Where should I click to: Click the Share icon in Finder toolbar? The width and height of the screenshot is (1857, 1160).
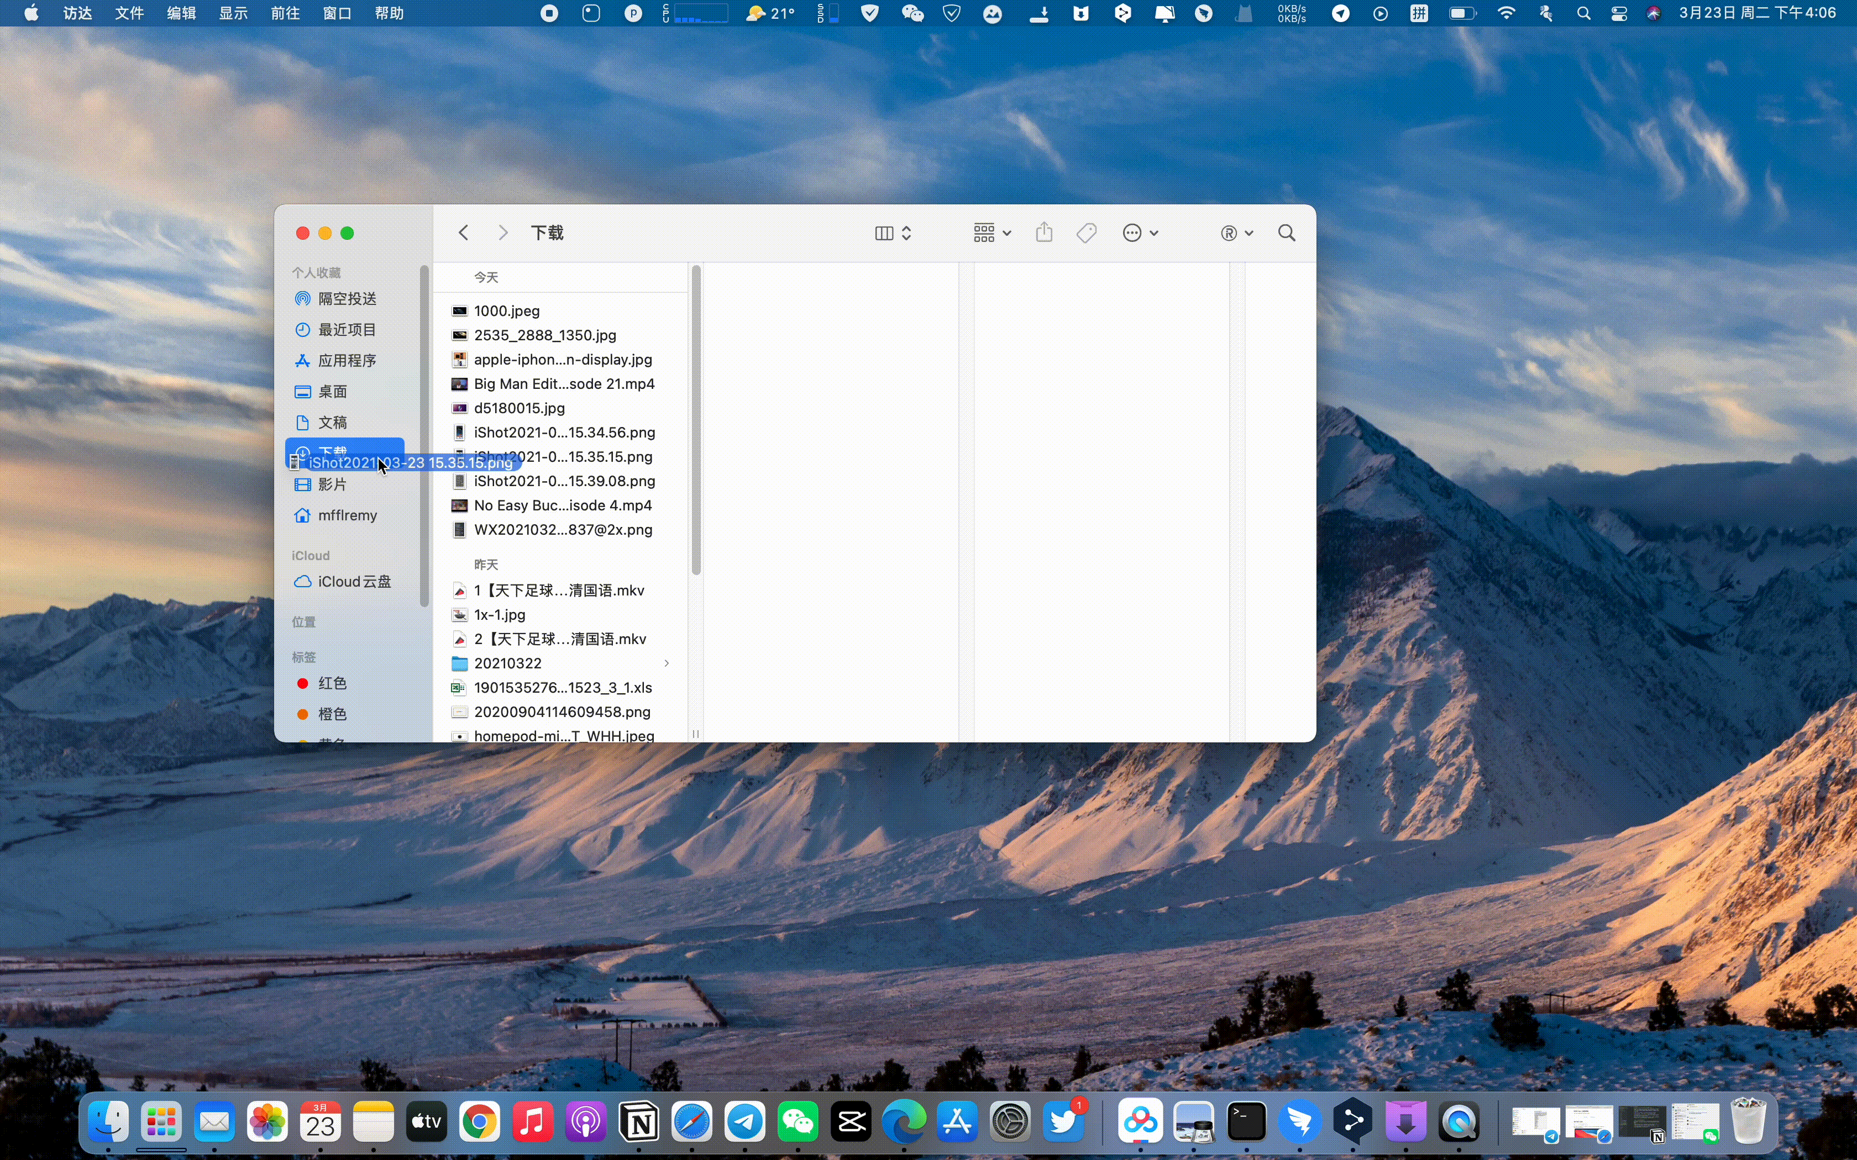[1043, 233]
